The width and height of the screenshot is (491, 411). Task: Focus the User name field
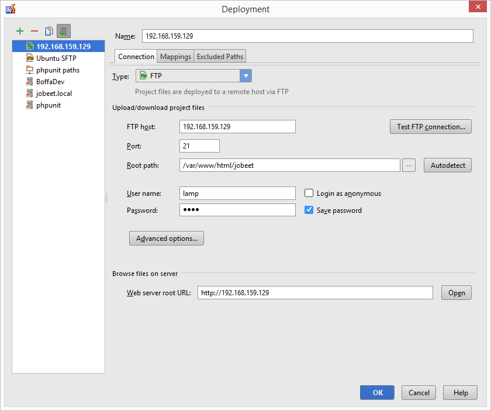[237, 194]
